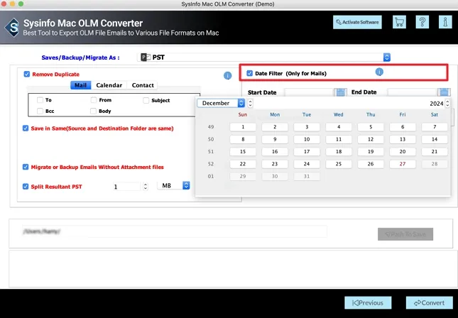
Task: Click the End Date input field
Action: pos(412,92)
